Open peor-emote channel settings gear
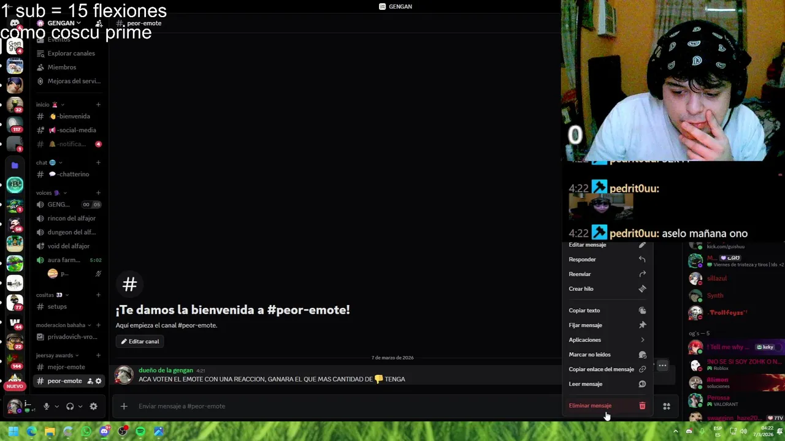Image resolution: width=785 pixels, height=441 pixels. click(98, 381)
